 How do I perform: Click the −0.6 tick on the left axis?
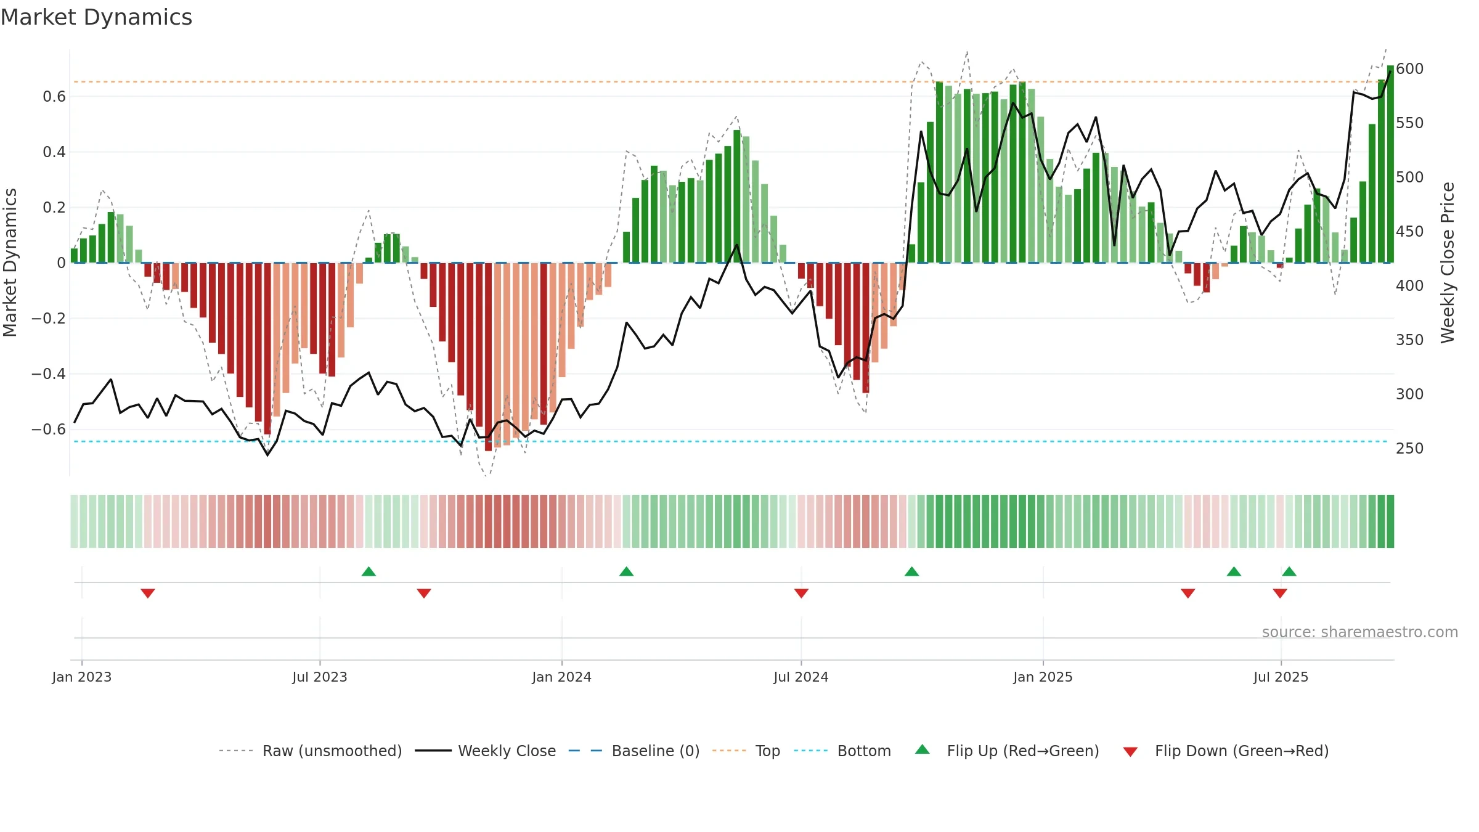pos(49,429)
